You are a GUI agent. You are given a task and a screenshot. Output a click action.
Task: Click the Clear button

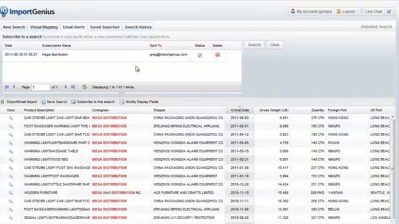pos(274,45)
